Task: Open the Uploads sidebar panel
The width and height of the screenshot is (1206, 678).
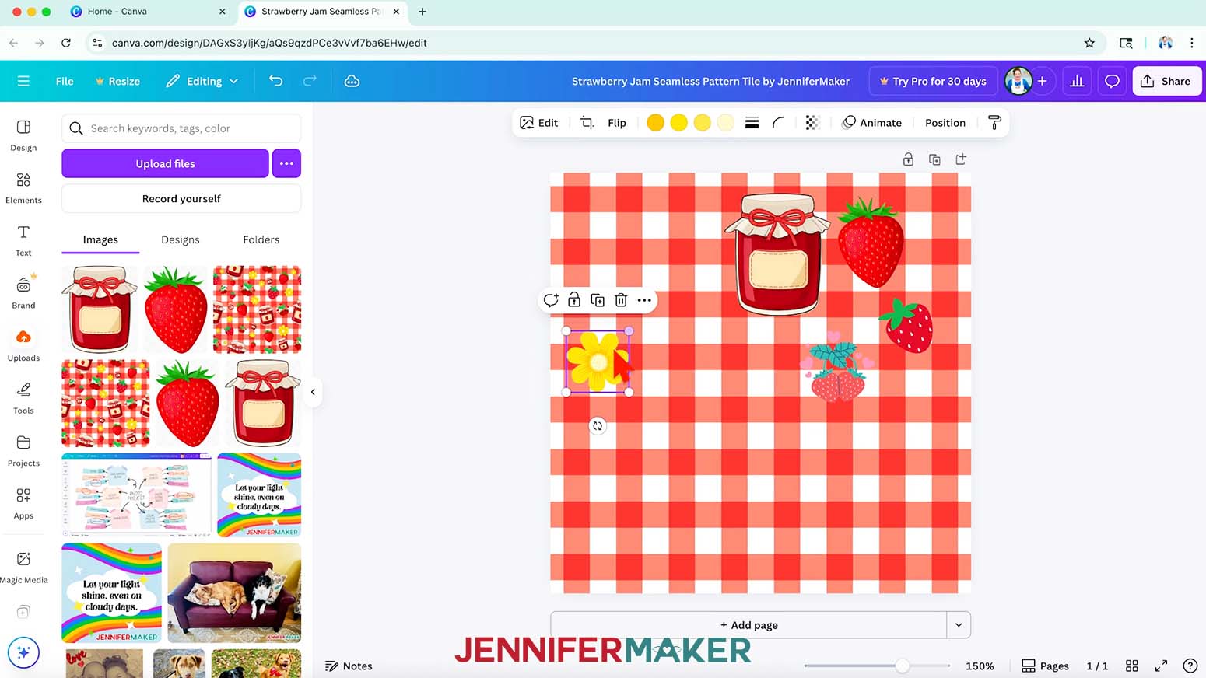Action: pos(23,345)
